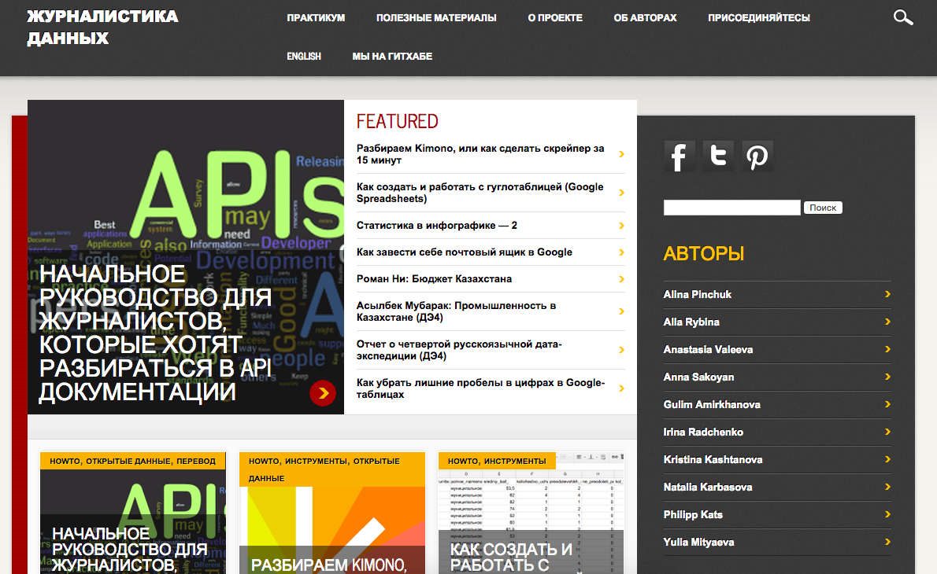This screenshot has width=937, height=574.
Task: Open author page of Alla Rybina
Action: pos(691,322)
